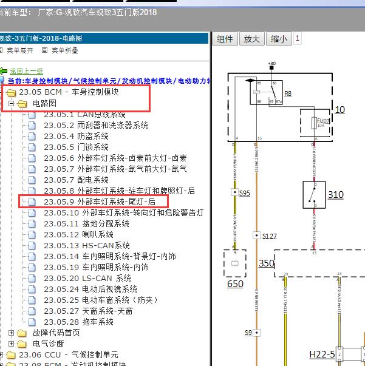Image resolution: width=365 pixels, height=366 pixels.
Task: Click the 放大 zoom-in button
Action: click(x=252, y=39)
